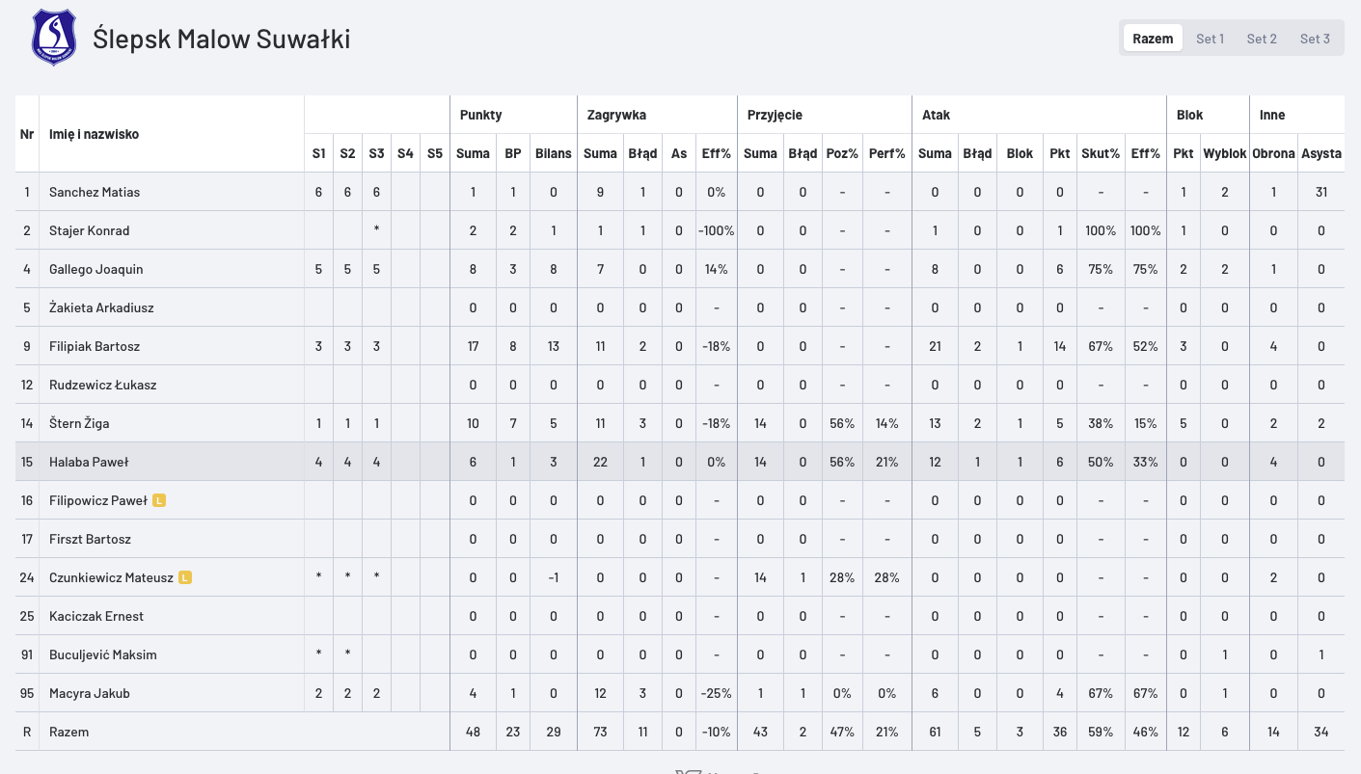Click the Atak column group header
1361x774 pixels.
(936, 115)
